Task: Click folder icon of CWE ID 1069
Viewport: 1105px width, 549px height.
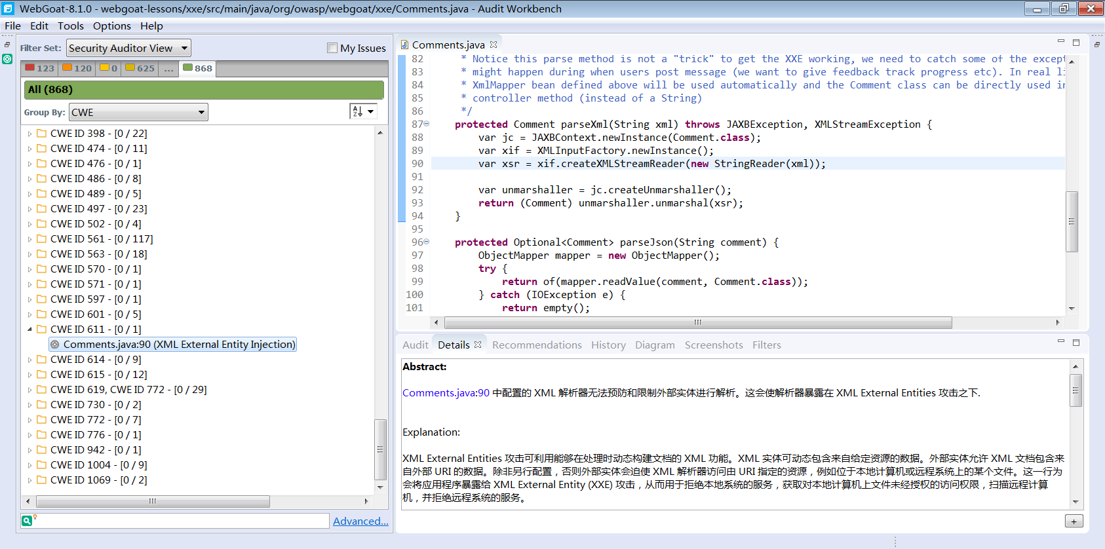Action: coord(42,480)
